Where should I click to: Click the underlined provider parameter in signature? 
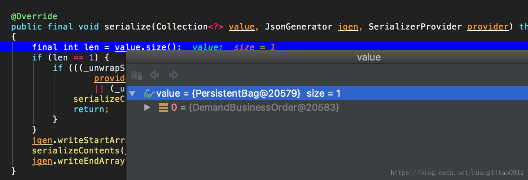[487, 27]
